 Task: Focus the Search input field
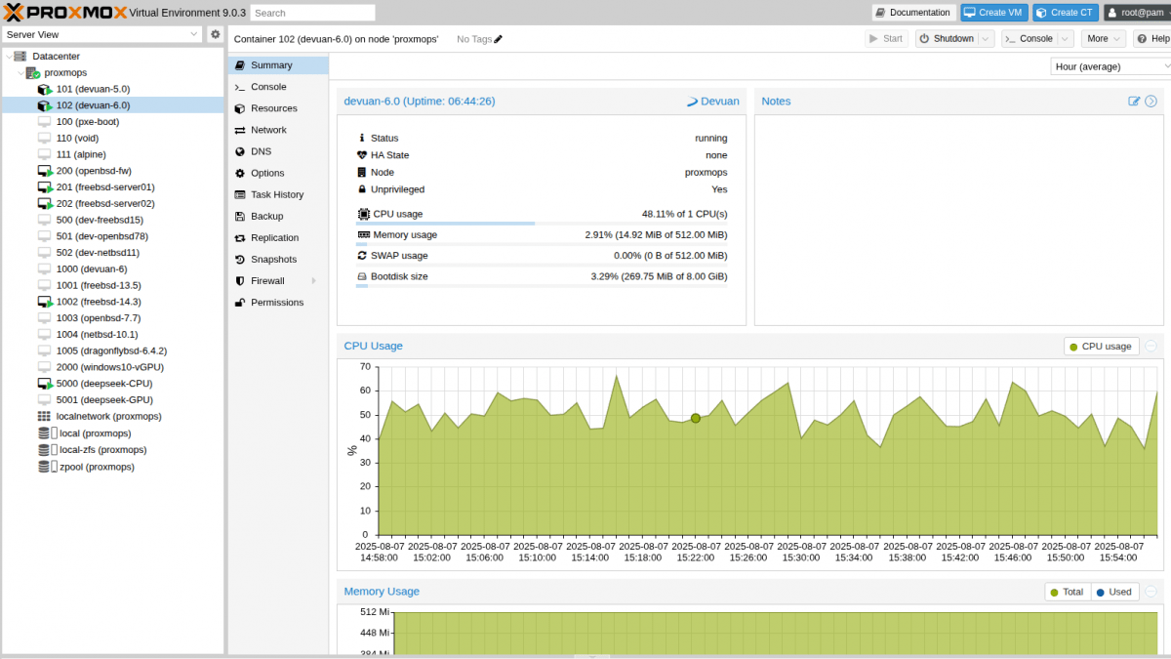pyautogui.click(x=312, y=13)
